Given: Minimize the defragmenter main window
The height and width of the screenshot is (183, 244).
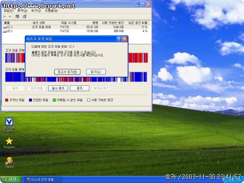Looking at the screenshot, I should tap(138, 4).
